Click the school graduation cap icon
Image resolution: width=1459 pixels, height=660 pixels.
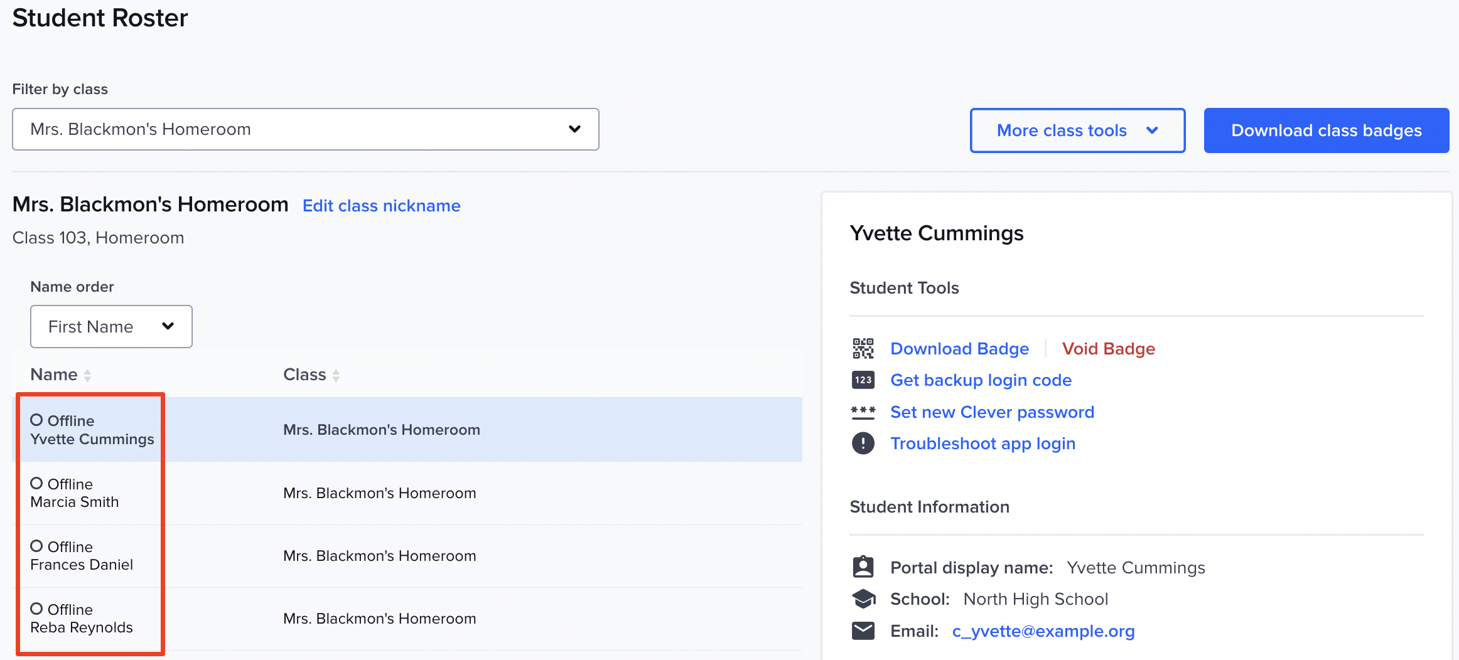(x=864, y=599)
